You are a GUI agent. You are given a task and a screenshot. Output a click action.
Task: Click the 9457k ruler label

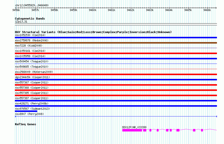point(35,10)
